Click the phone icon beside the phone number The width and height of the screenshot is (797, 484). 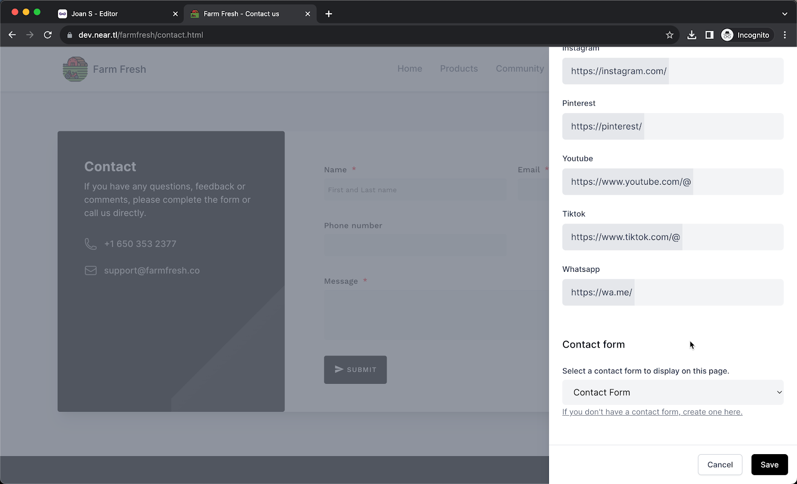point(91,243)
